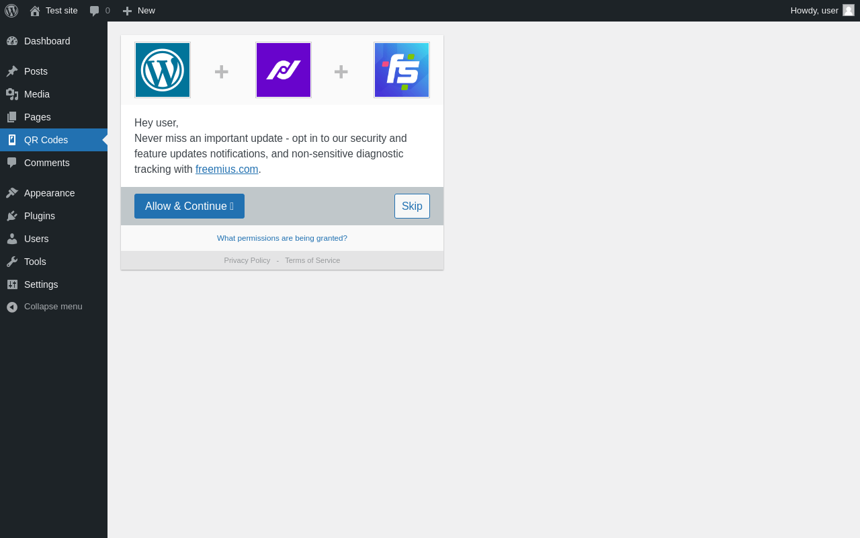Click the Posts pushpin icon
This screenshot has height=538, width=860.
[x=12, y=71]
